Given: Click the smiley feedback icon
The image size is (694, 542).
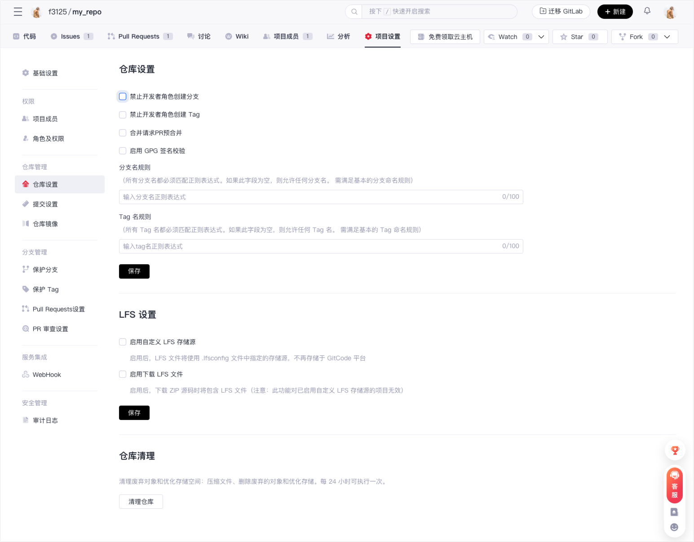Looking at the screenshot, I should pos(674,527).
